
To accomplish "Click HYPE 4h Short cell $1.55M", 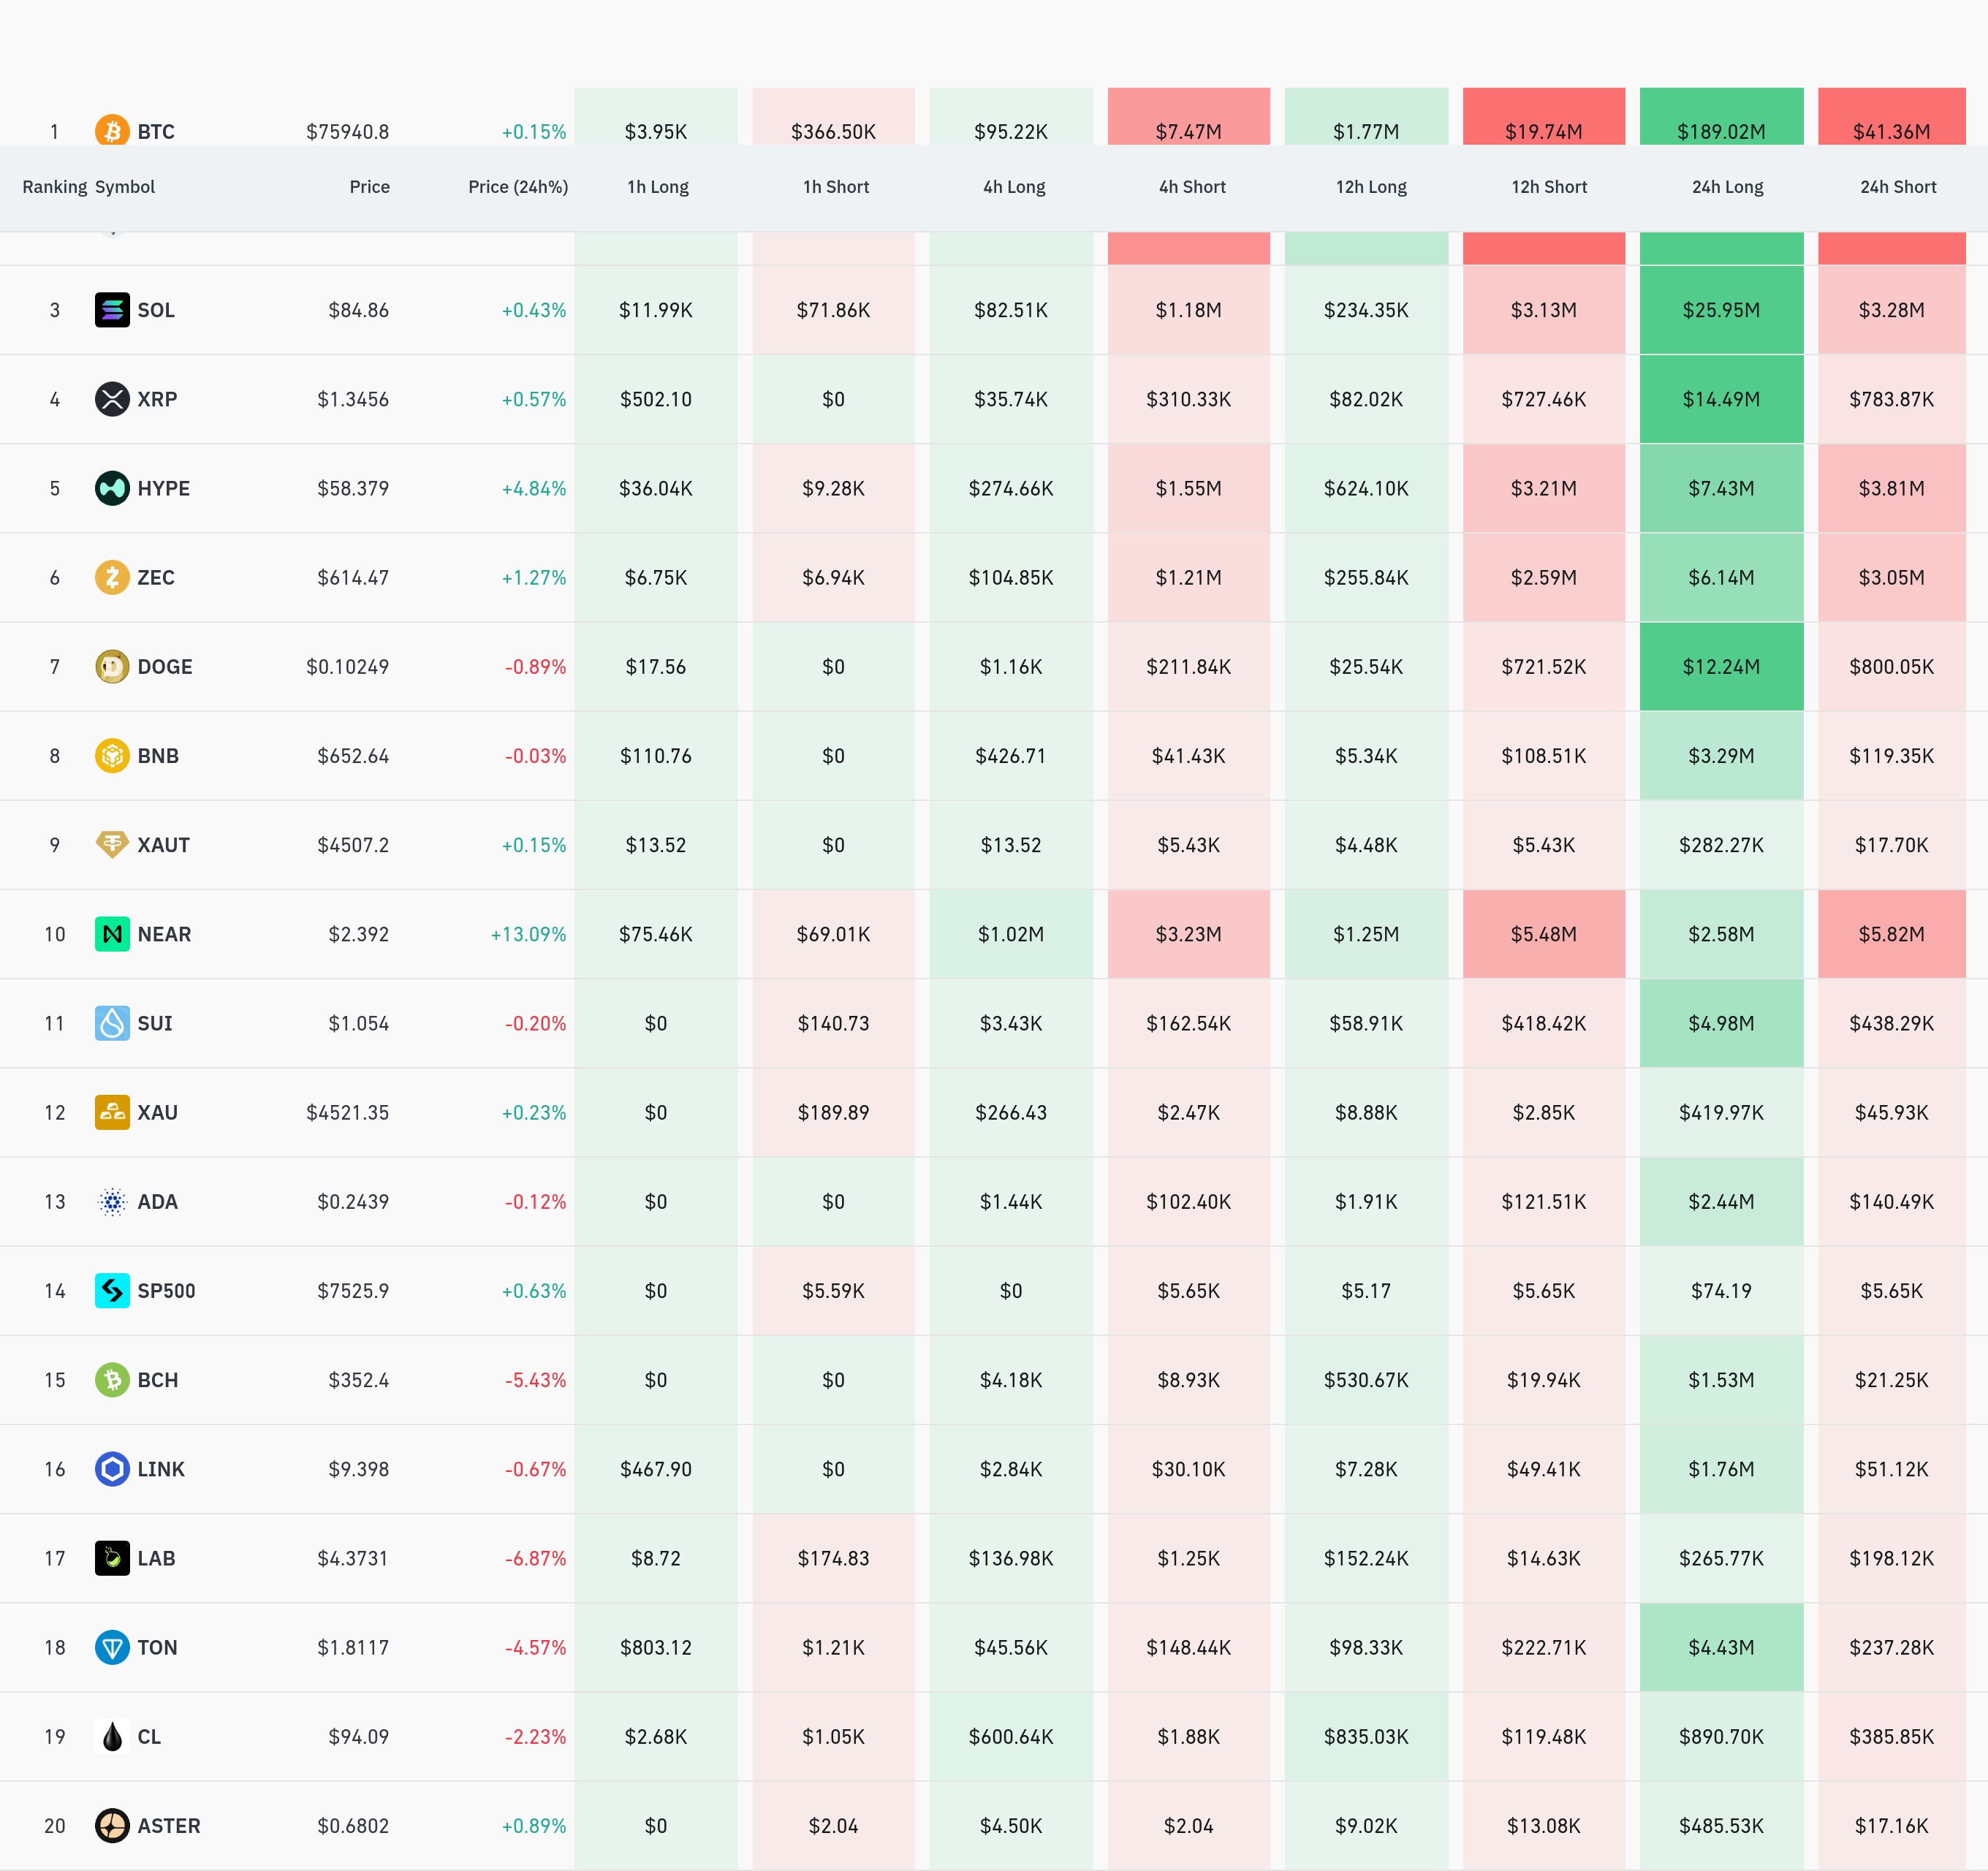I will coord(1189,488).
